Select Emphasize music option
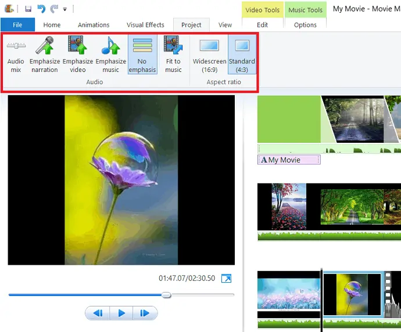 tap(111, 55)
